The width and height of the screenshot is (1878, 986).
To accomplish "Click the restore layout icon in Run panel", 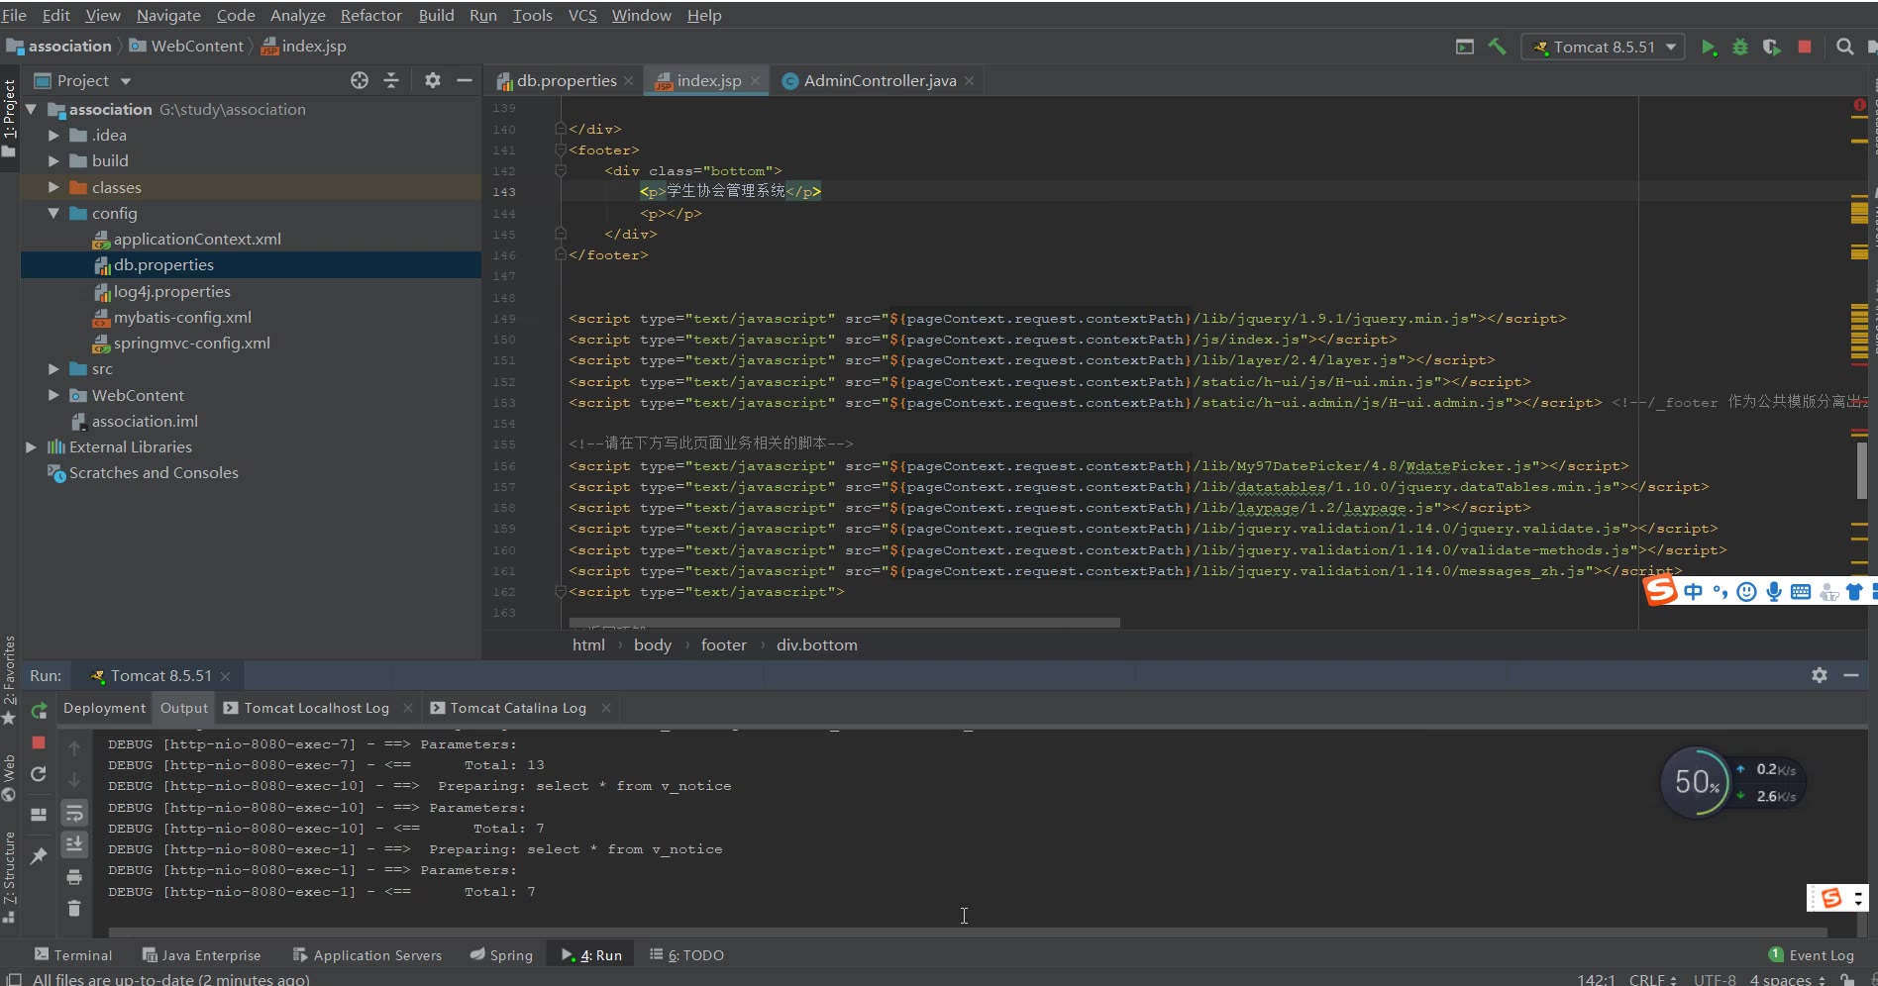I will (39, 815).
